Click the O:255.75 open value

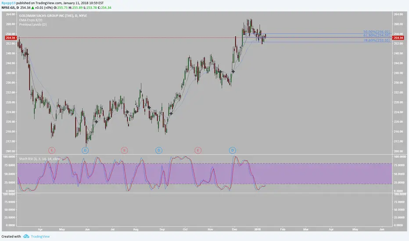[x=61, y=7]
